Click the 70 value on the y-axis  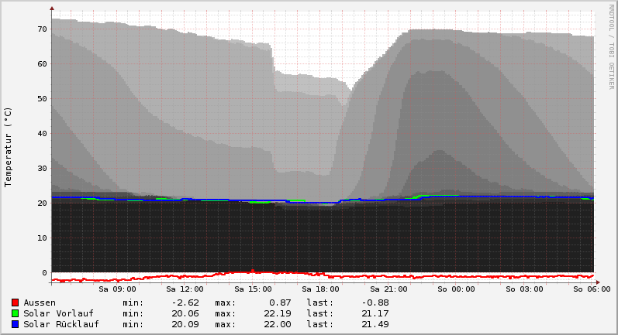[43, 29]
